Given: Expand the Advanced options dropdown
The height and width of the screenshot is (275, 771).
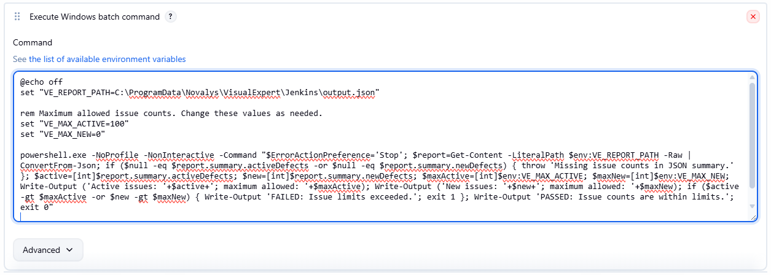Looking at the screenshot, I should [x=48, y=250].
